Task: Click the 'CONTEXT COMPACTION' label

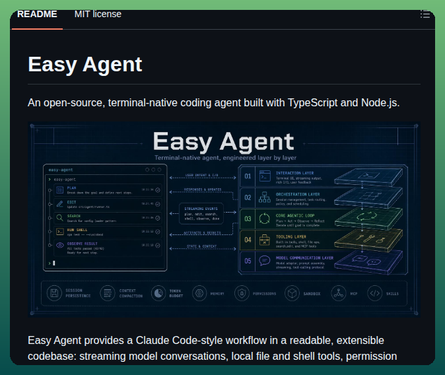Action: 131,293
